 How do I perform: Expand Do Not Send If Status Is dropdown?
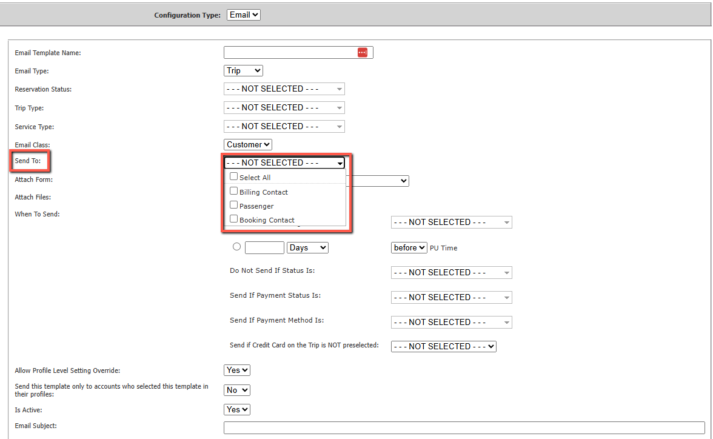pyautogui.click(x=452, y=272)
